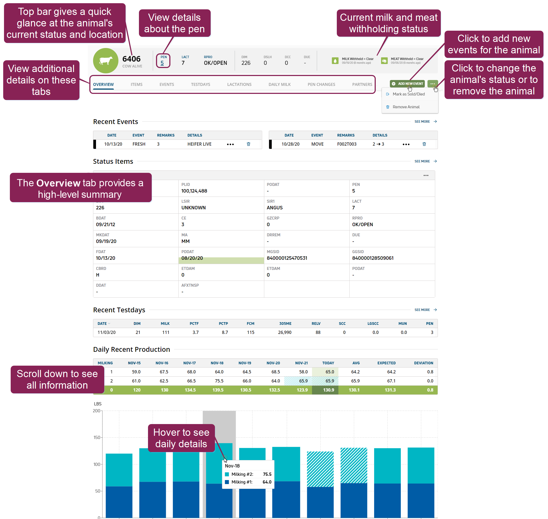Click the meat withhold status icon
548x519 pixels.
coord(384,61)
